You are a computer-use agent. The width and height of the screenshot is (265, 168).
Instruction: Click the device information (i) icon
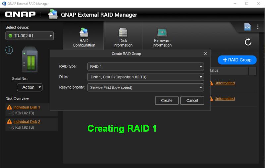coord(9,50)
